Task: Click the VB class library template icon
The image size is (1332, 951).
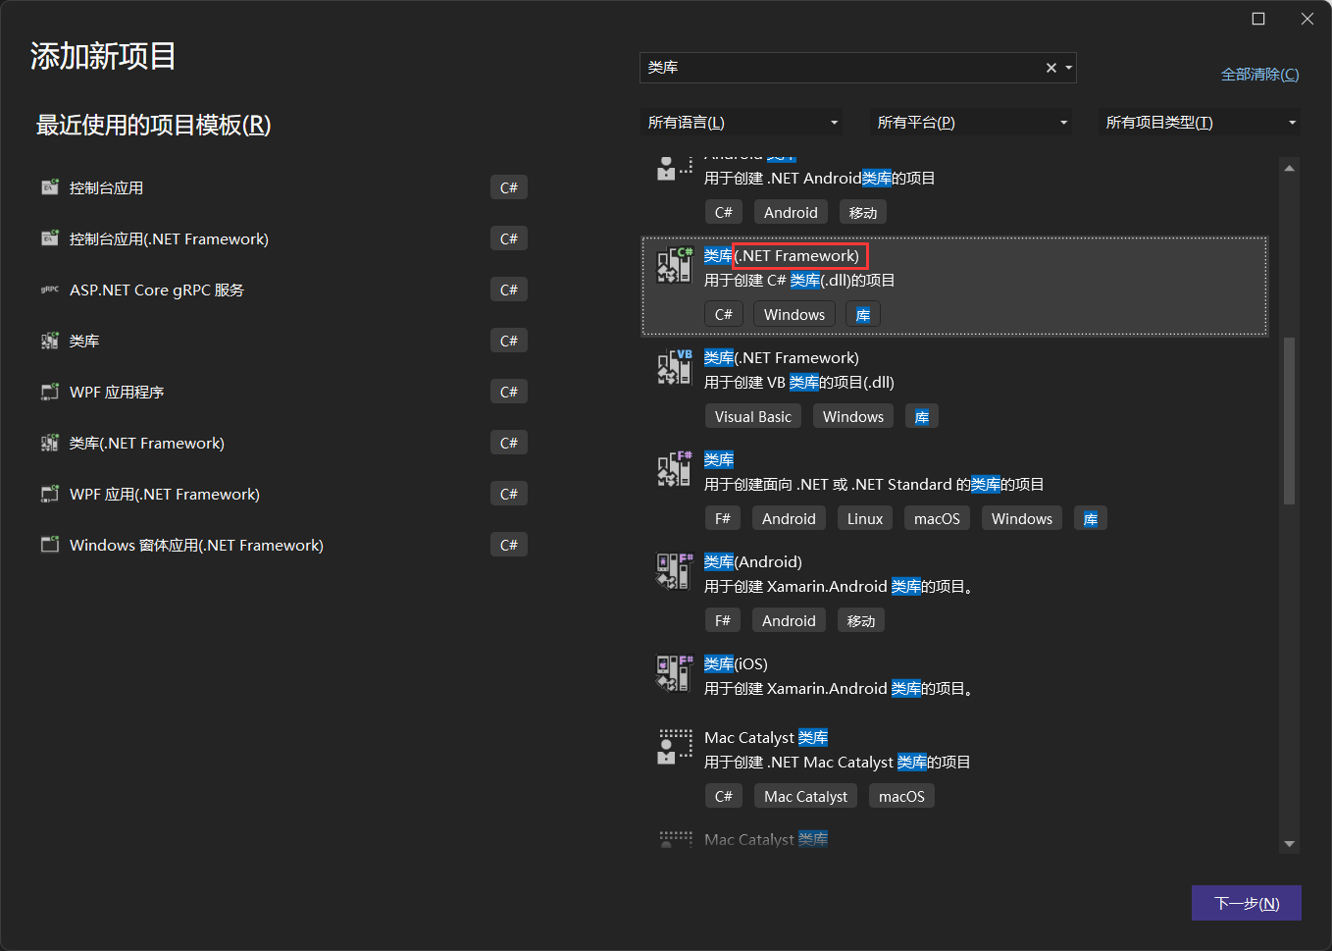Action: click(674, 368)
